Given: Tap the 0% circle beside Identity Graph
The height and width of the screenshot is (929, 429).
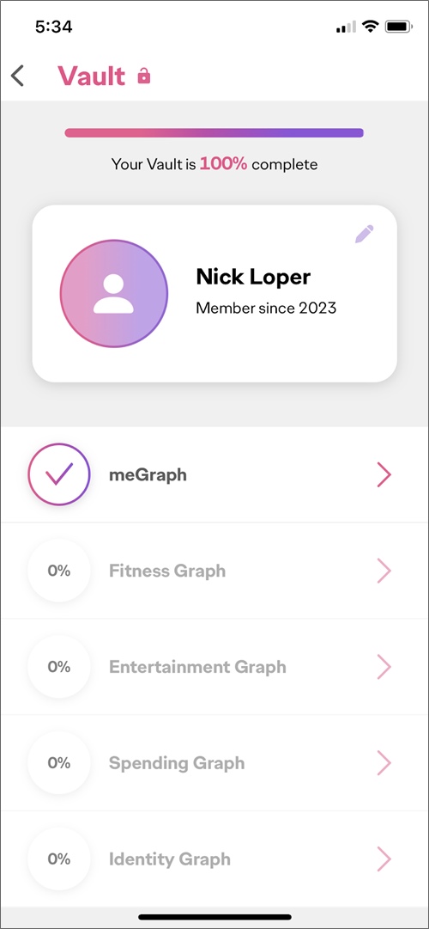Looking at the screenshot, I should (x=58, y=859).
